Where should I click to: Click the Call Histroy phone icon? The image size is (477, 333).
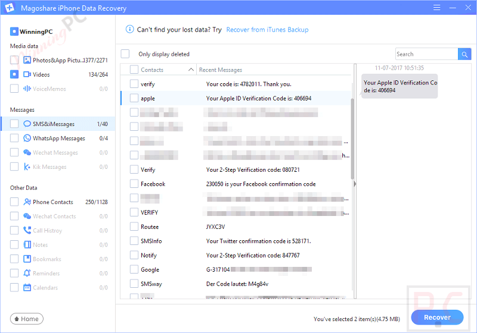coord(27,230)
